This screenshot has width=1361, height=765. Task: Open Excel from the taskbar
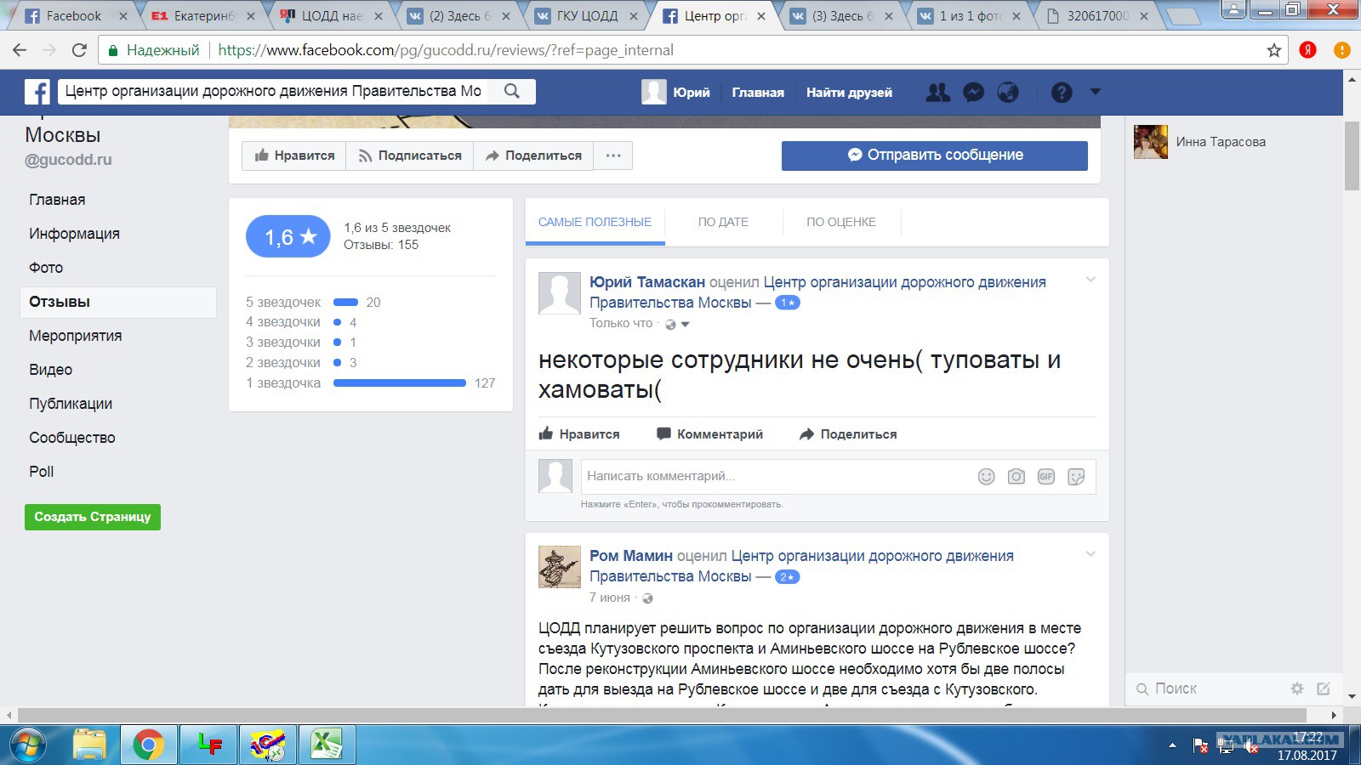pos(326,745)
